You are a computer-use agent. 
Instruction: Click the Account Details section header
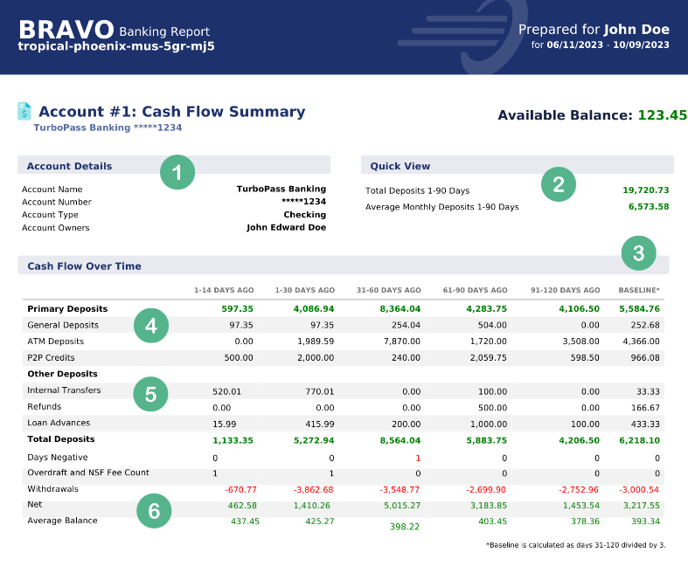click(70, 166)
